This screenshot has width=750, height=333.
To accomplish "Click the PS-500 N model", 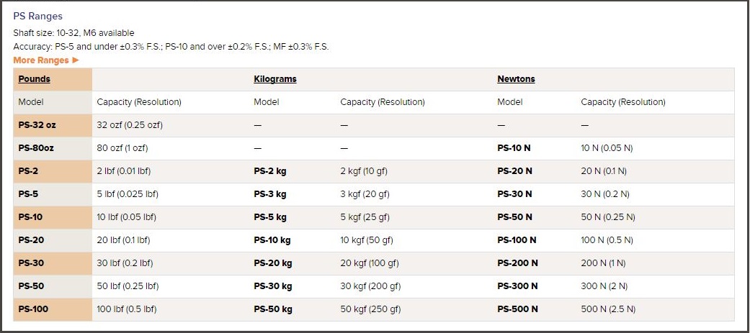I will coord(517,309).
